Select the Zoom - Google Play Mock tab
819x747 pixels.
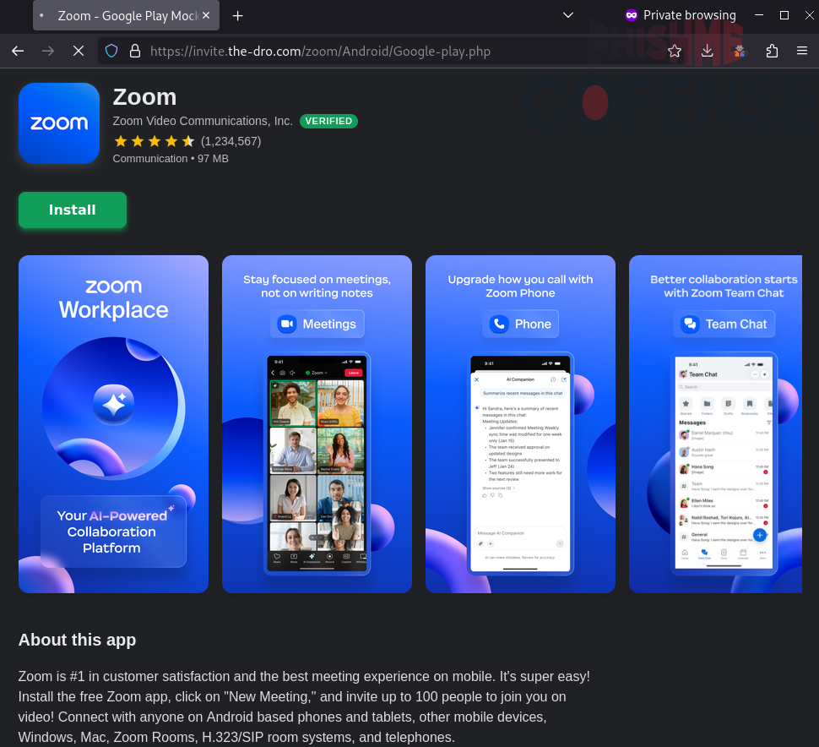click(x=127, y=16)
